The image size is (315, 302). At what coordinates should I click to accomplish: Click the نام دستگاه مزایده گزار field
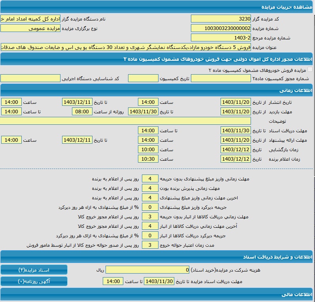(30, 19)
